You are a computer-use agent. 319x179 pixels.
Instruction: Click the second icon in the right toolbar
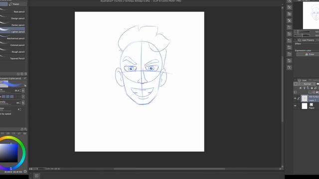pos(289,7)
